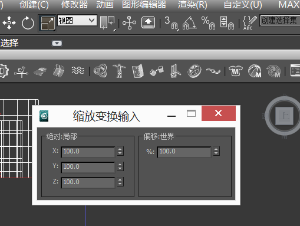Click the linked boxes constraint icon
This screenshot has height=226, width=300.
pyautogui.click(x=157, y=71)
